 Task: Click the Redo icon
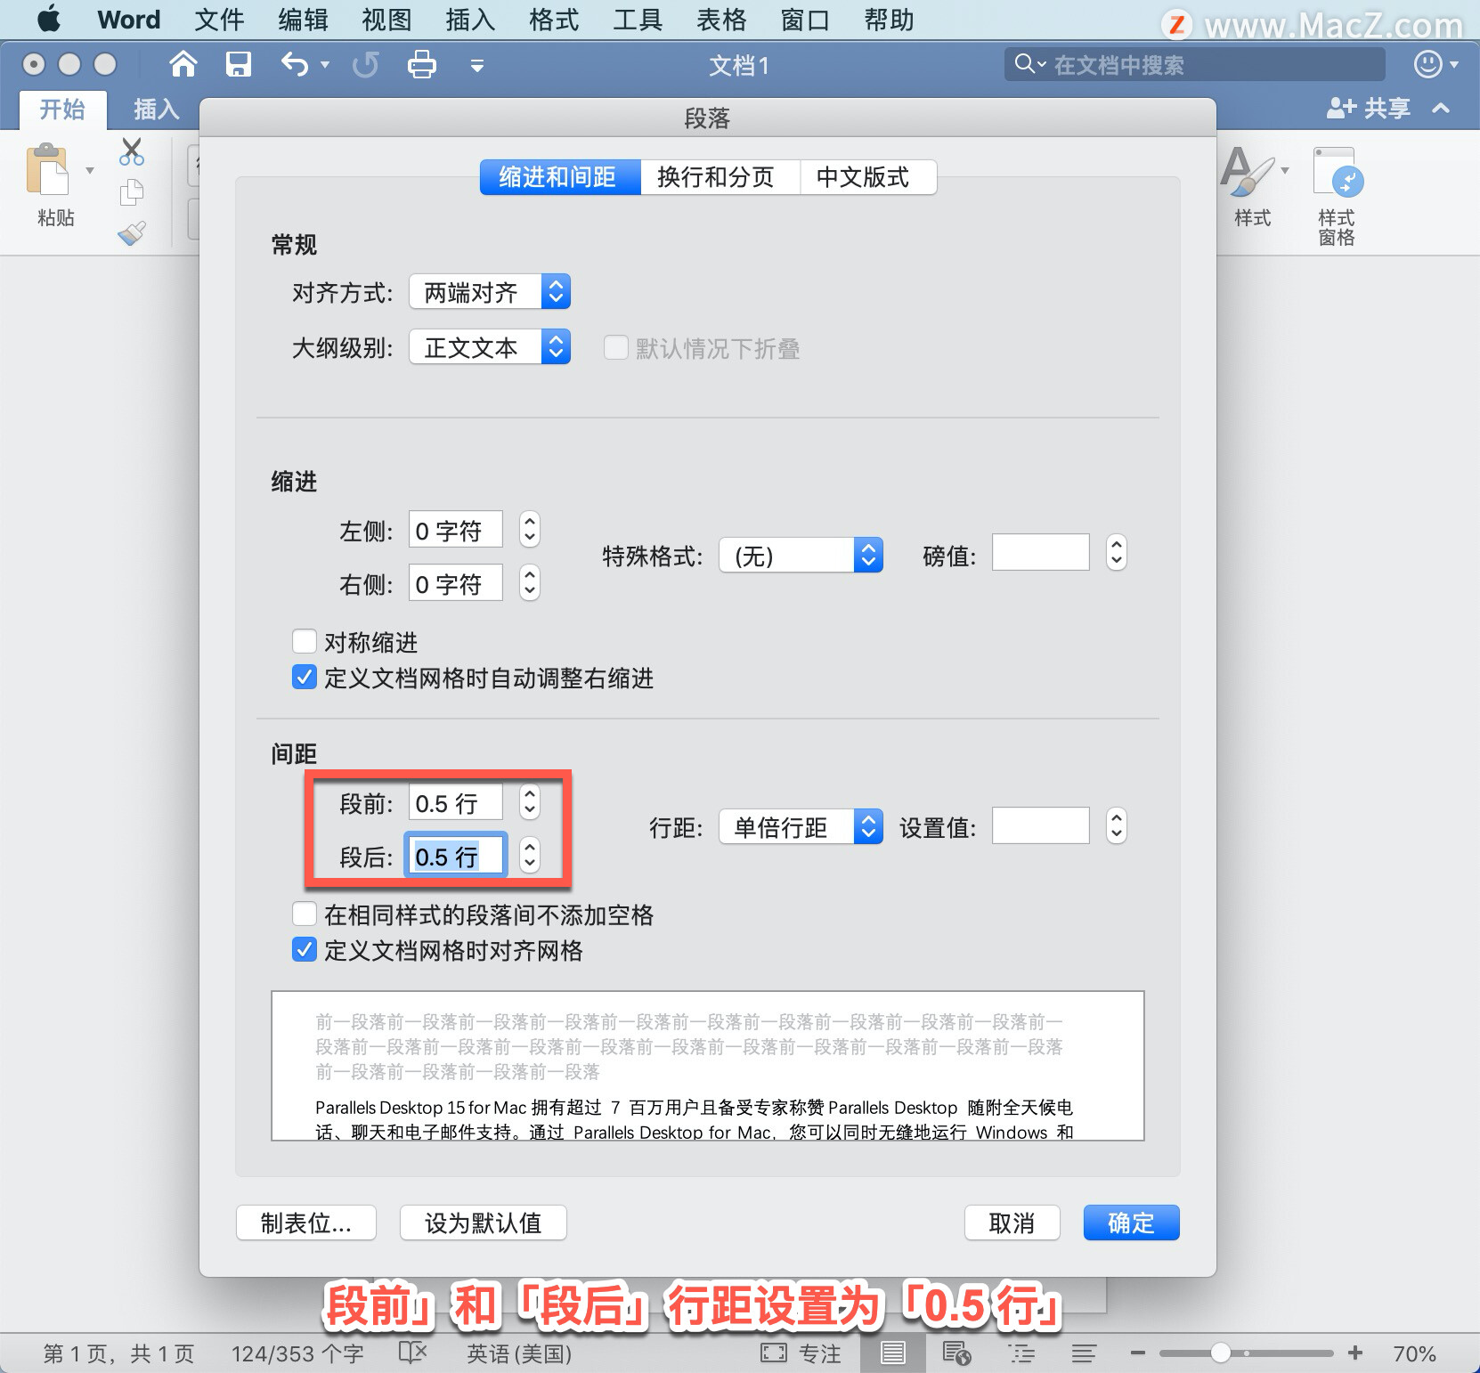pos(365,64)
